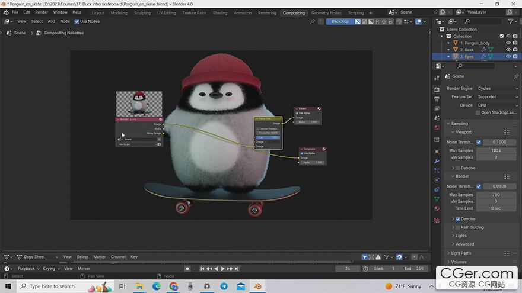Open the Tool properties tab icon
This screenshot has height=293, width=522.
pyautogui.click(x=437, y=78)
